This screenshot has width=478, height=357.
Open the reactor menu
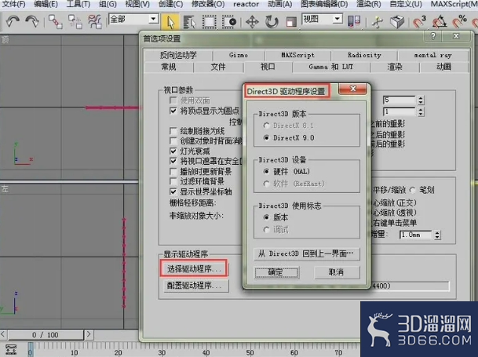point(246,4)
